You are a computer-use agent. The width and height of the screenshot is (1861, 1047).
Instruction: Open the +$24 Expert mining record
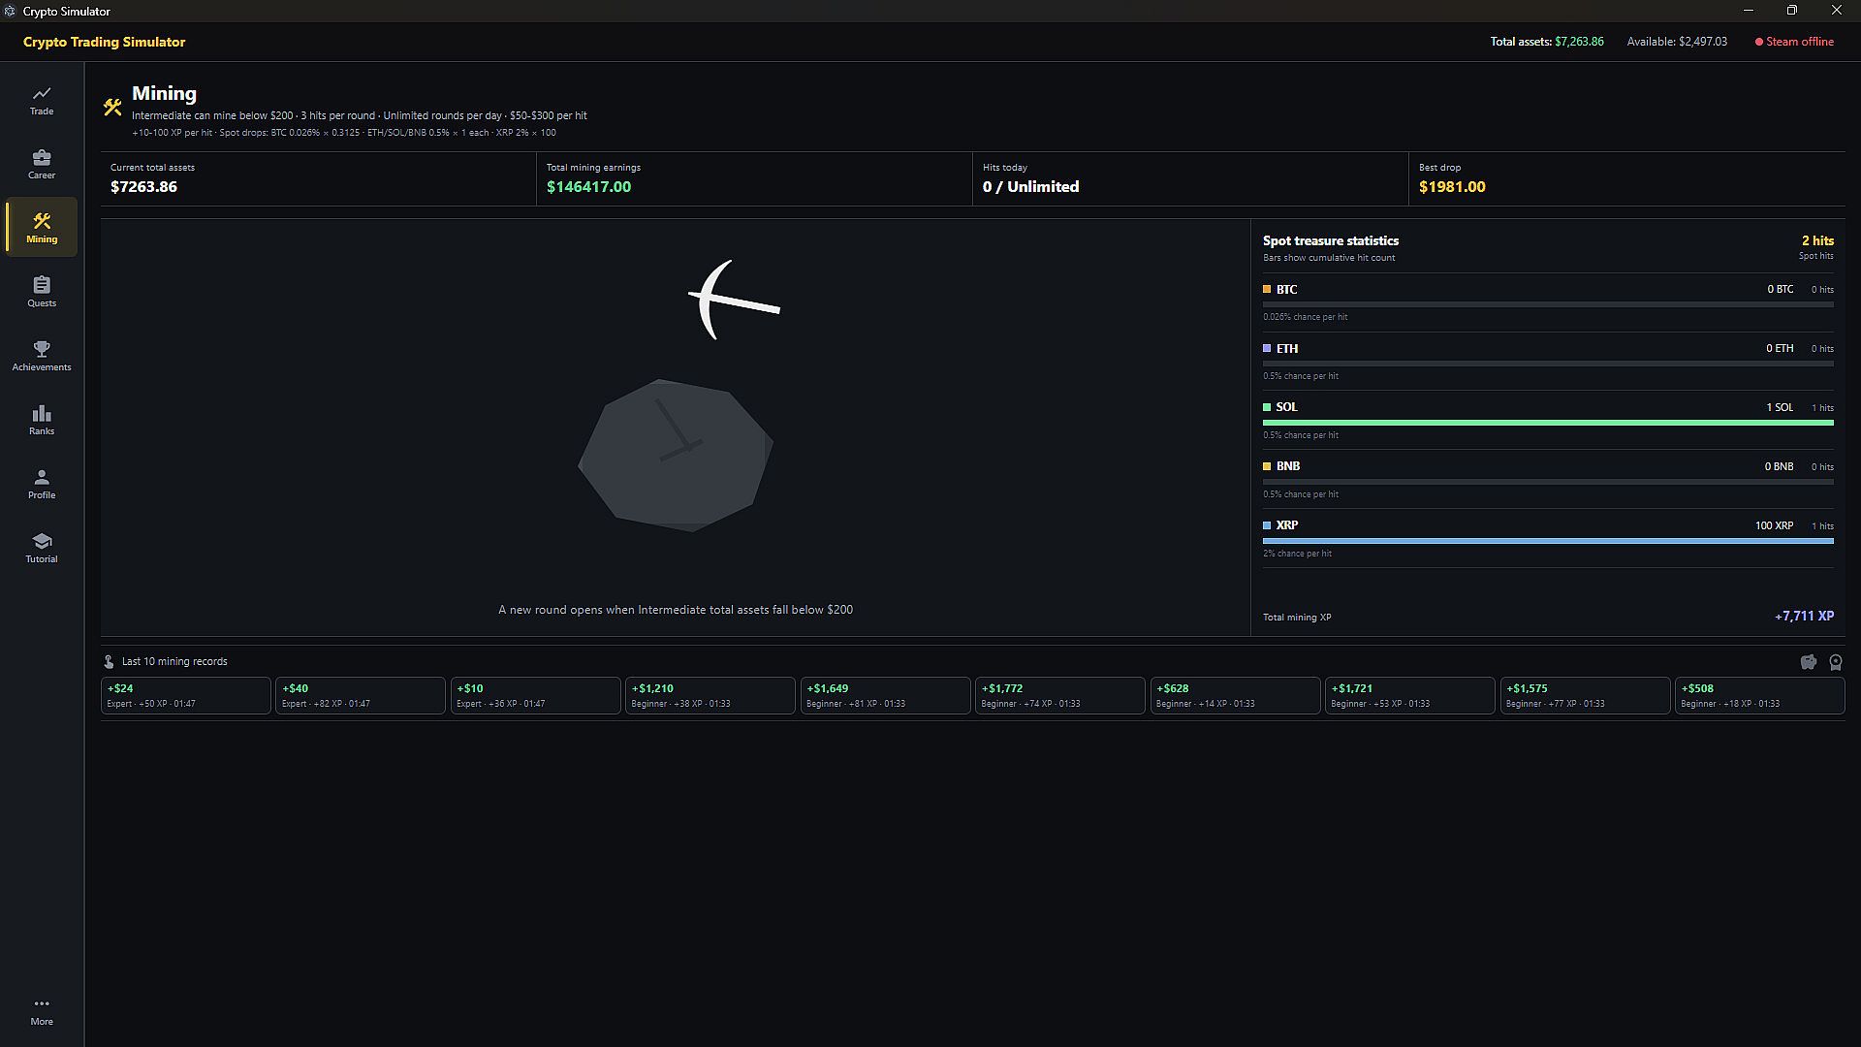point(186,695)
